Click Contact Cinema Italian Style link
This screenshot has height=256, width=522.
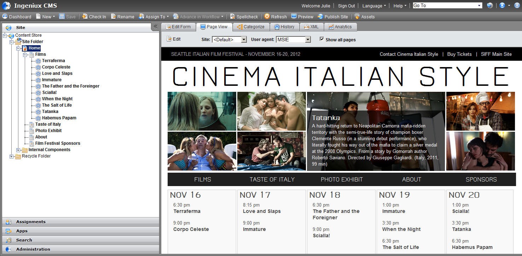(x=409, y=54)
